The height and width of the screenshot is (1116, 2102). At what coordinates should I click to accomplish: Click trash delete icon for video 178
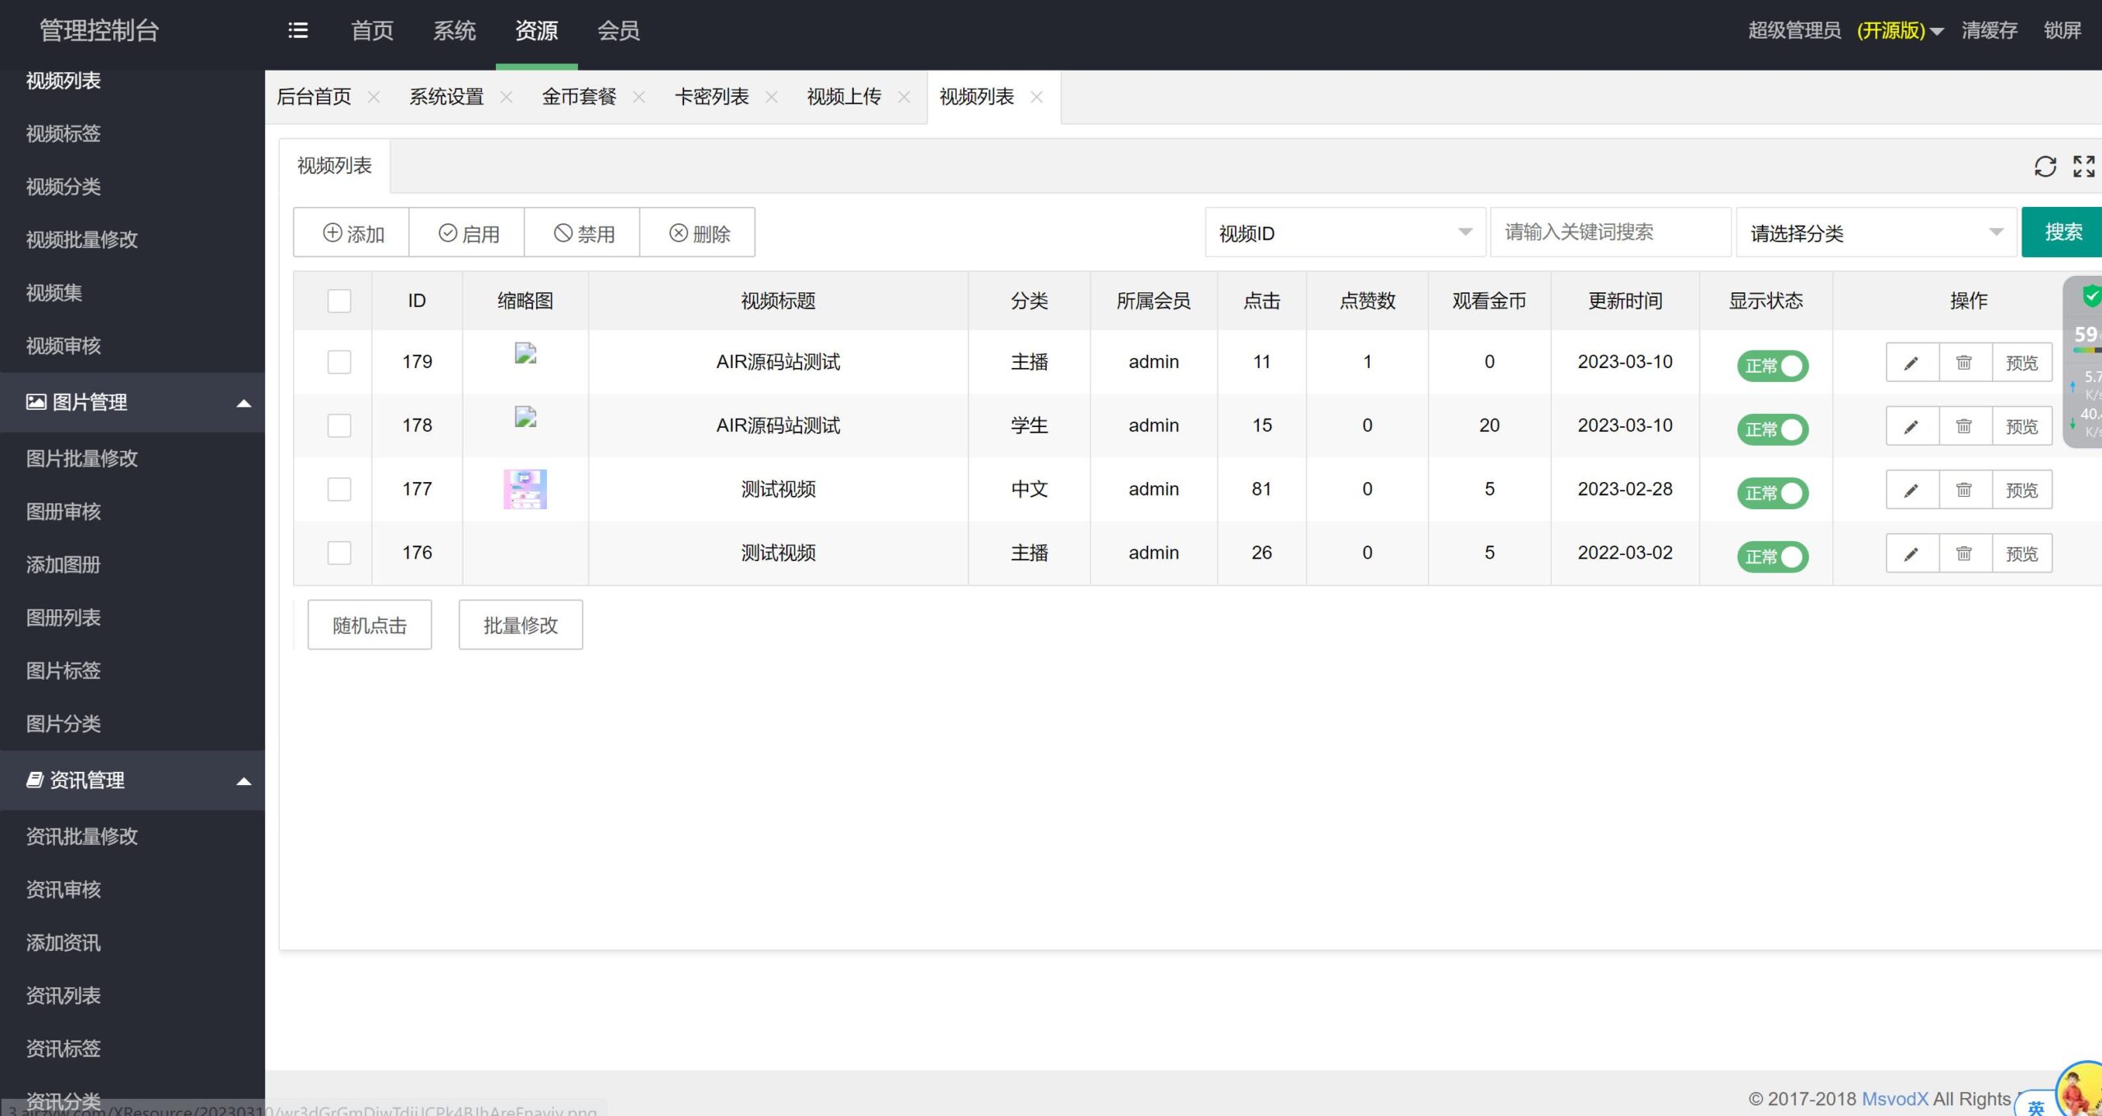[1964, 426]
